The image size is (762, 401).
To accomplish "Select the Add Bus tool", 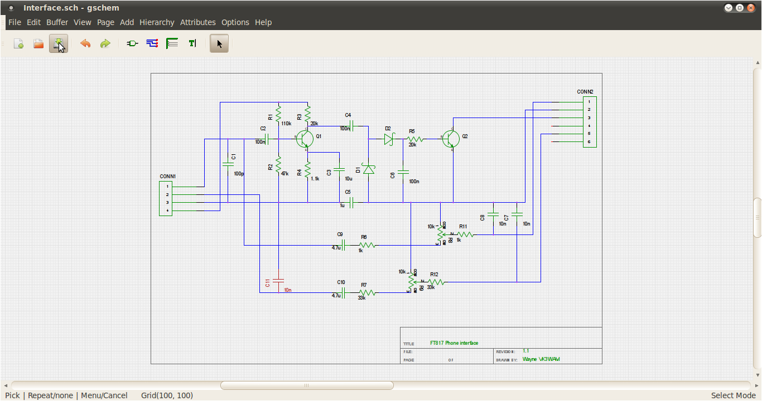I will point(172,43).
